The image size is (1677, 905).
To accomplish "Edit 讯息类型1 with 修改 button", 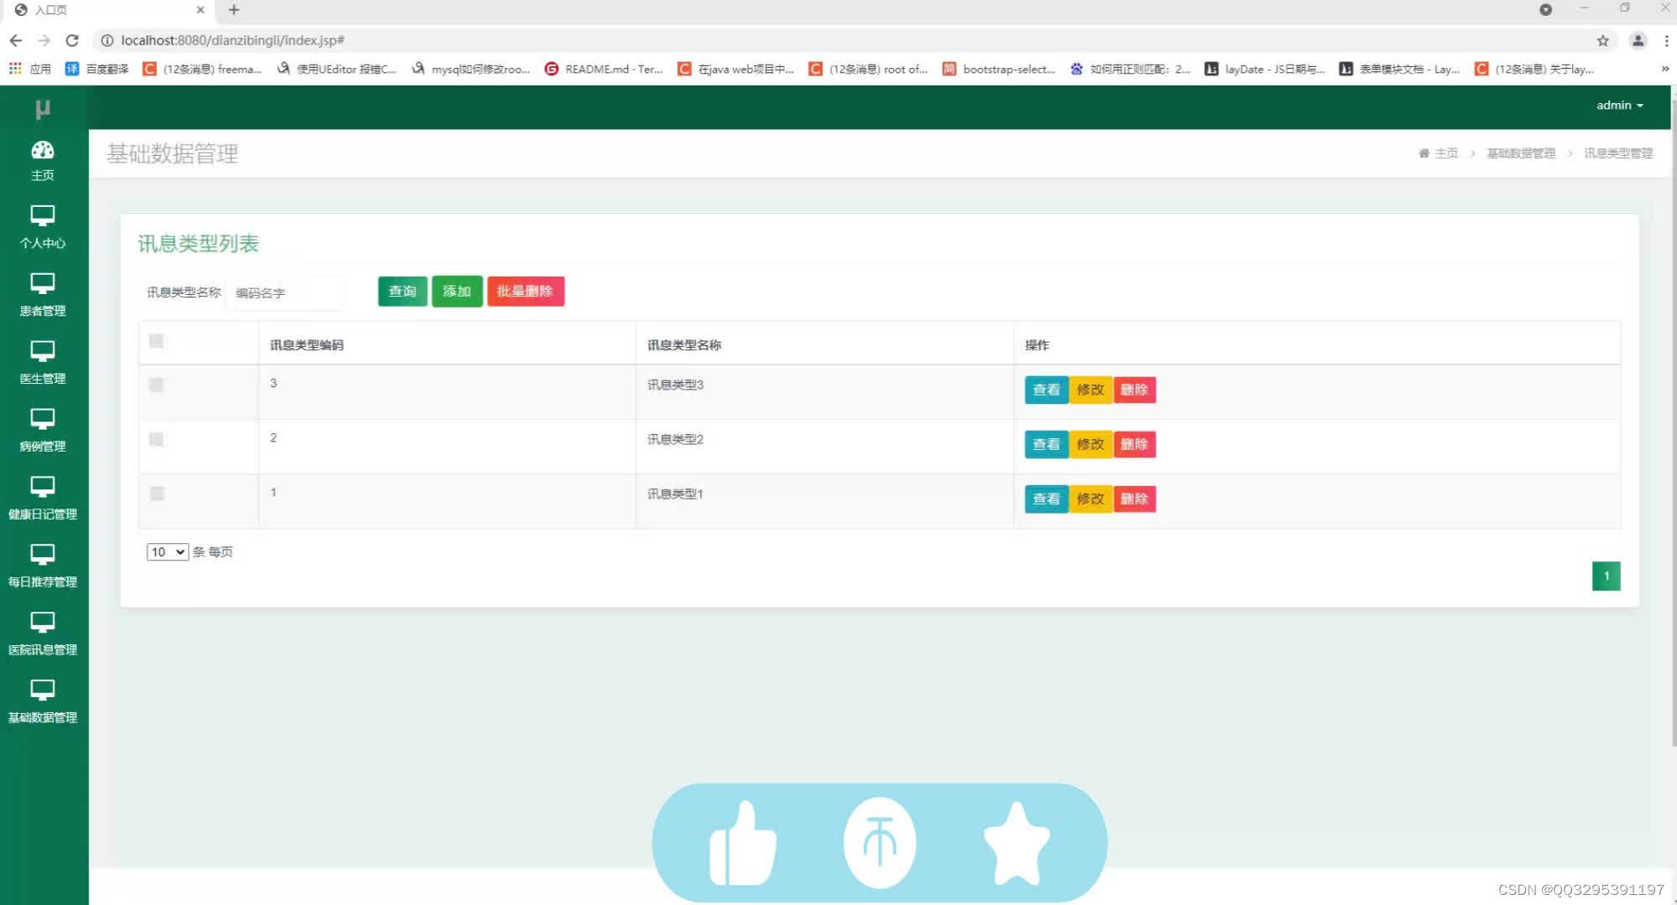I will pos(1090,499).
